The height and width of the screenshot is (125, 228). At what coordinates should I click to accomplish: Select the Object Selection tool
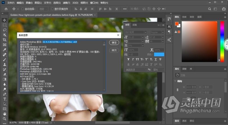5,35
